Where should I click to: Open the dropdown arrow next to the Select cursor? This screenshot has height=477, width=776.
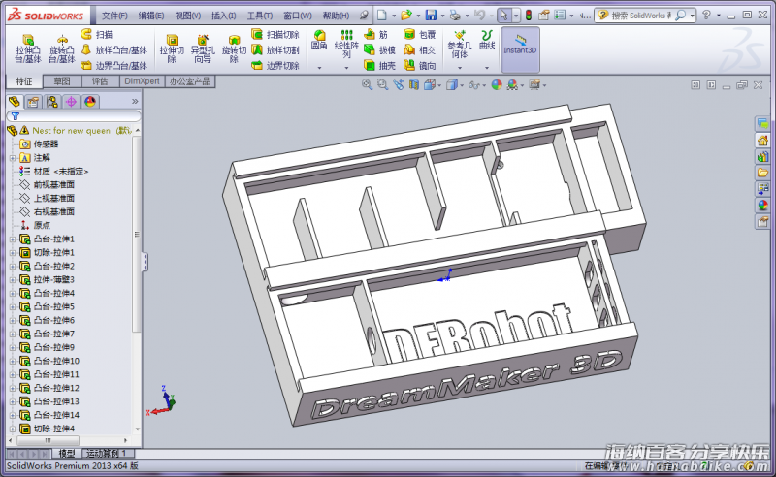(x=516, y=16)
